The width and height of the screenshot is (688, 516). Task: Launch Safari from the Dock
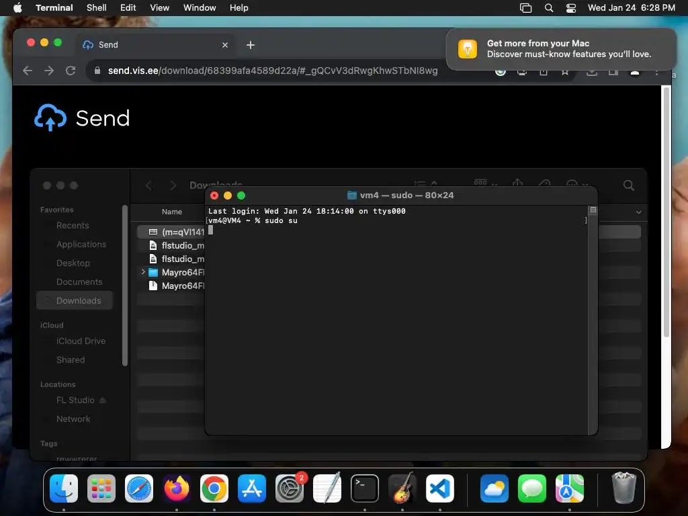point(139,488)
